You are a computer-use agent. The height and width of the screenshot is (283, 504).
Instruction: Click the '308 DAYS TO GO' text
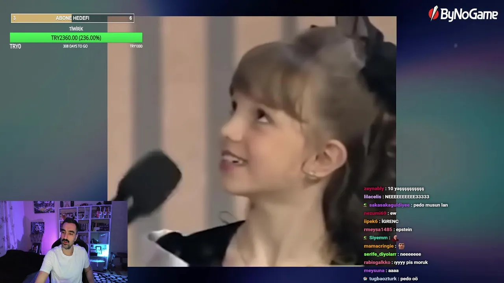(x=75, y=46)
